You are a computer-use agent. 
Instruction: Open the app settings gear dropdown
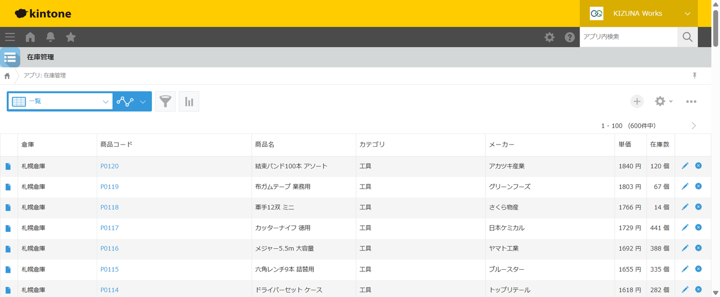coord(663,102)
